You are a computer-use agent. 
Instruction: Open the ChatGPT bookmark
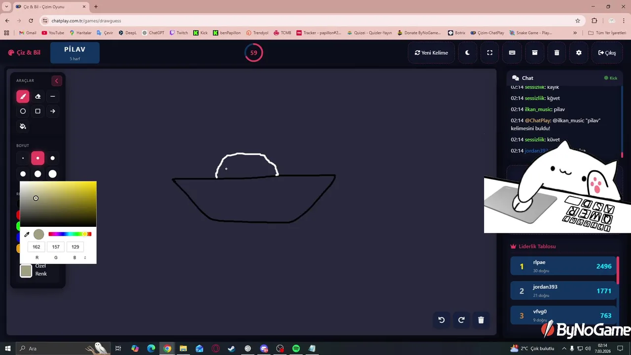(153, 33)
